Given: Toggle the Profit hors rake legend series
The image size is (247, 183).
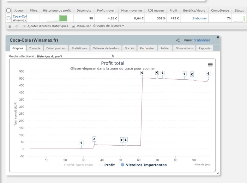Looking at the screenshot, I should (x=76, y=165).
